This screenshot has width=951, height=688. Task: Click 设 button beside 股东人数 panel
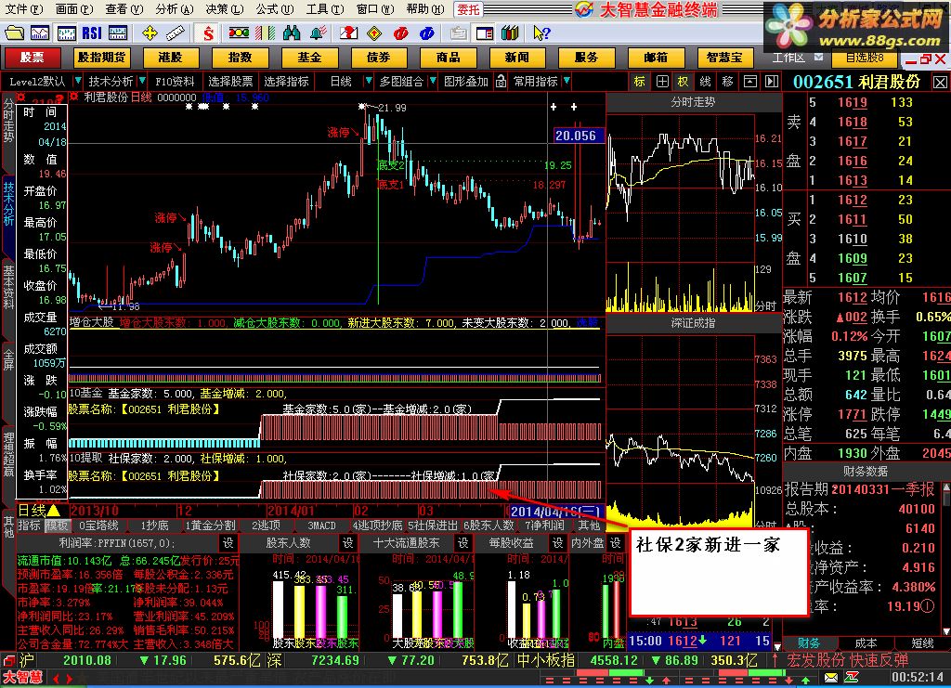tap(348, 542)
